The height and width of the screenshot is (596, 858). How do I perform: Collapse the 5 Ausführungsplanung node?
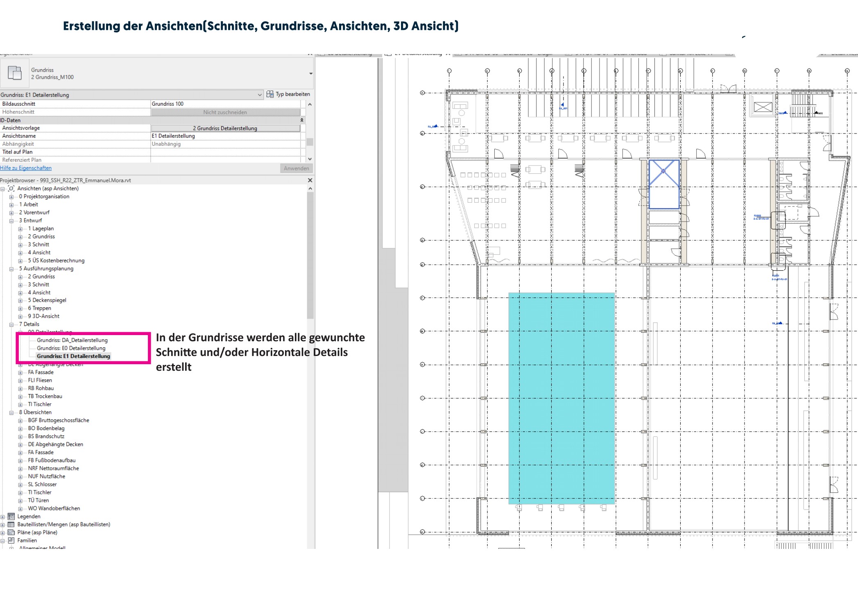(11, 269)
